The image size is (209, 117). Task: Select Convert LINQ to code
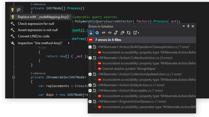(x=34, y=36)
